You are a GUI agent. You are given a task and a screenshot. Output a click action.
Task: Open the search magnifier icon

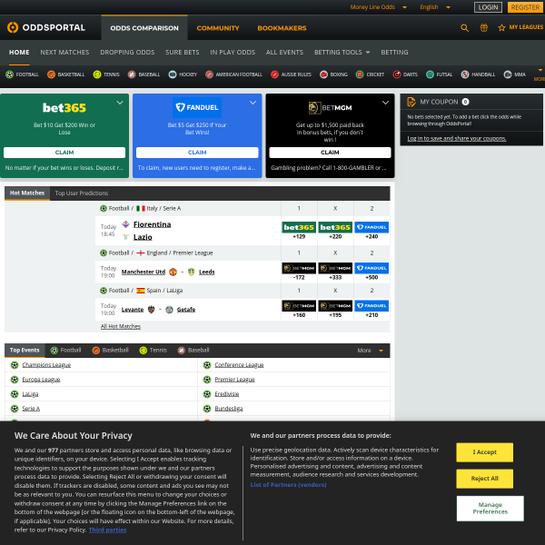pos(464,28)
